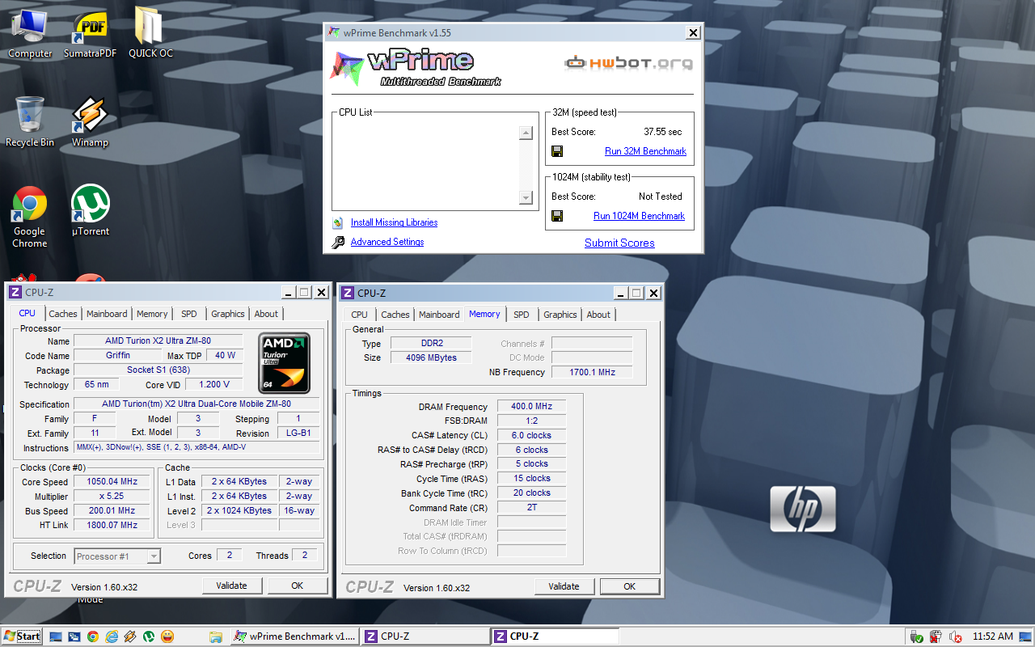
Task: Click the power plug tray icon
Action: pos(936,636)
